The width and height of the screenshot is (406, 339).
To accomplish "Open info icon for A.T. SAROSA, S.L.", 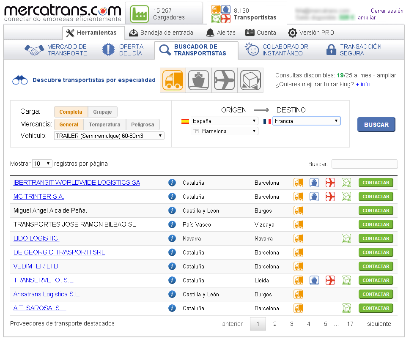I will [172, 308].
